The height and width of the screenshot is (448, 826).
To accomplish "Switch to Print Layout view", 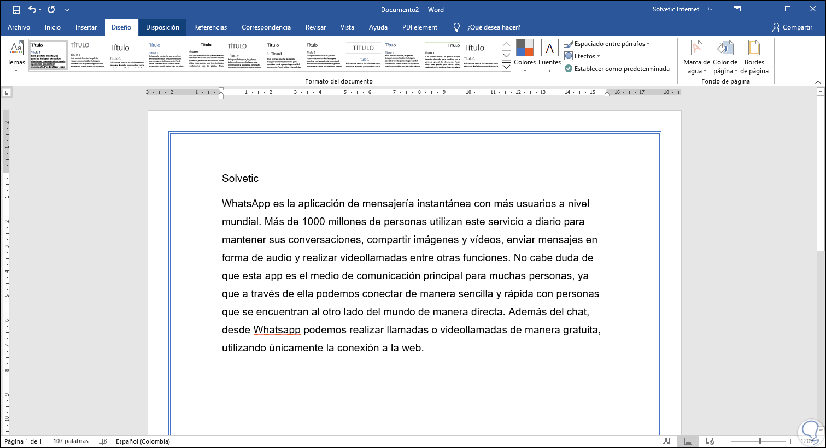I will tap(688, 441).
